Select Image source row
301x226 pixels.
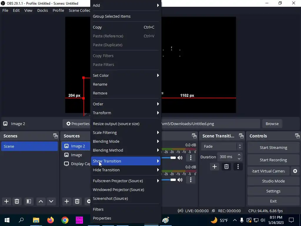pos(76,155)
